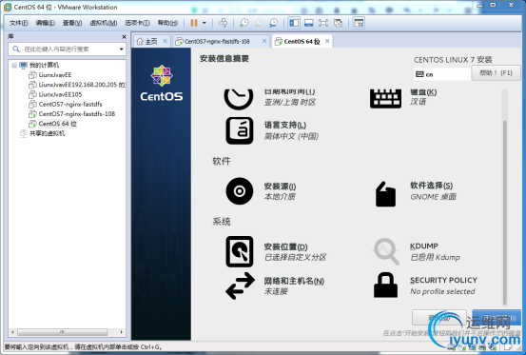Click the 帮助! (F1) help button
526x355 pixels.
coord(496,73)
